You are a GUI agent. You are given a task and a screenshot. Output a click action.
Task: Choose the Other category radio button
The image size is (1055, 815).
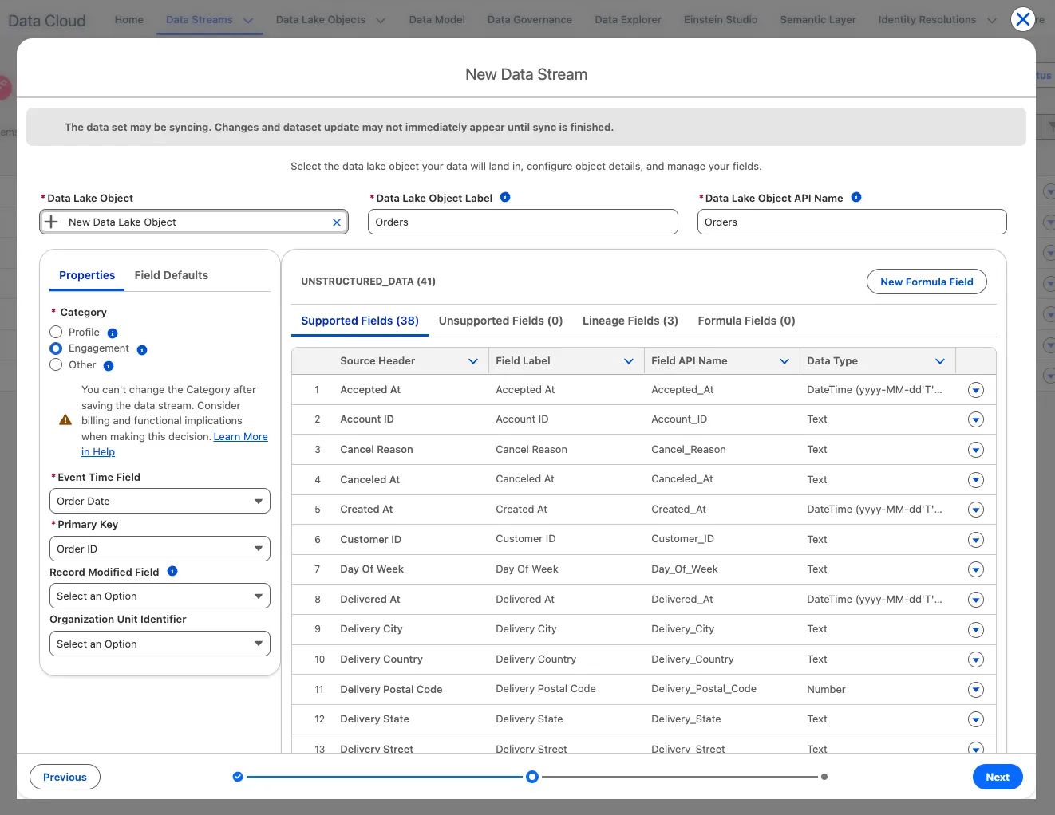point(56,364)
